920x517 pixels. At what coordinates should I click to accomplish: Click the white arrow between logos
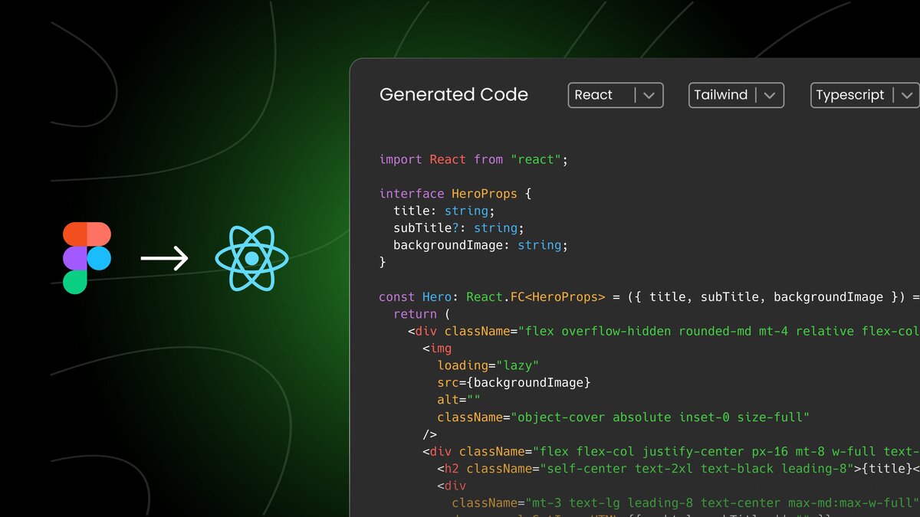pyautogui.click(x=165, y=259)
